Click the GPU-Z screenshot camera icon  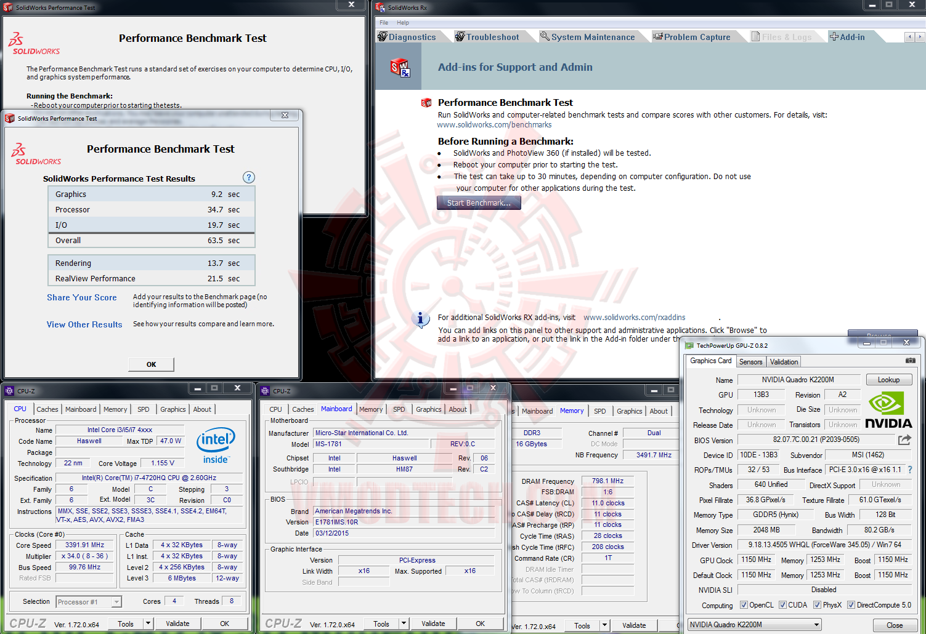pyautogui.click(x=910, y=361)
